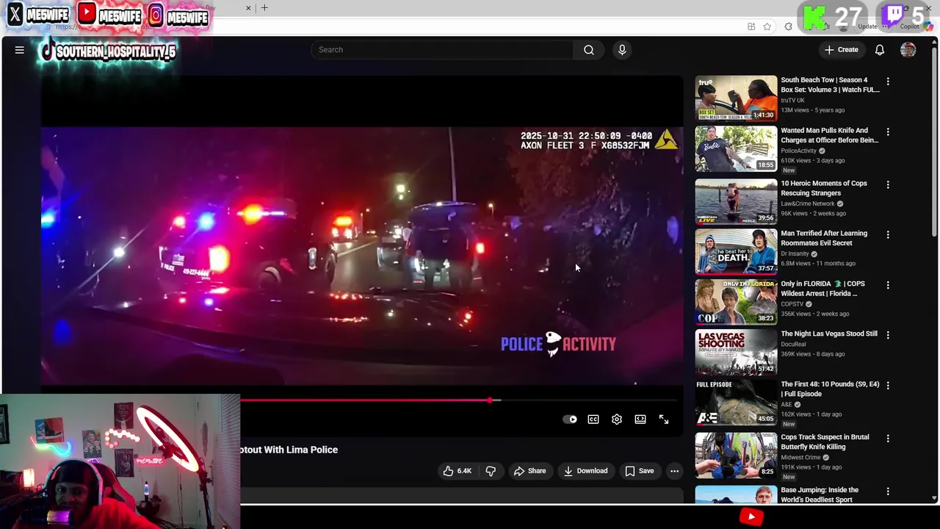
Task: Click the DocuReal channel name
Action: click(x=793, y=344)
